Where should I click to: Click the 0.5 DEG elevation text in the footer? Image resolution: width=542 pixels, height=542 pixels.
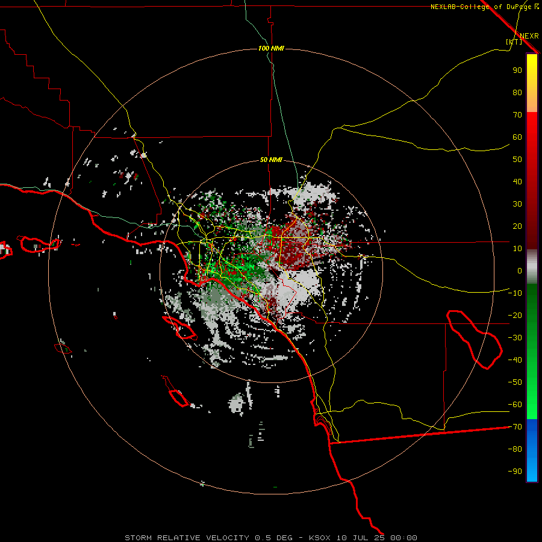tap(273, 538)
